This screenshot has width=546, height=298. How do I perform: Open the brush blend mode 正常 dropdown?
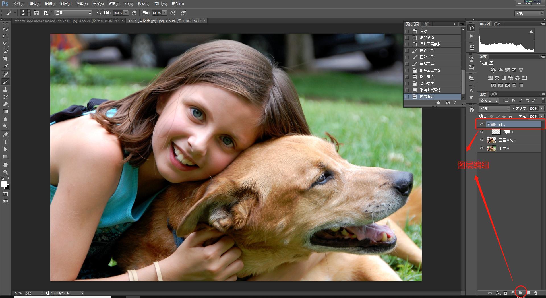73,13
